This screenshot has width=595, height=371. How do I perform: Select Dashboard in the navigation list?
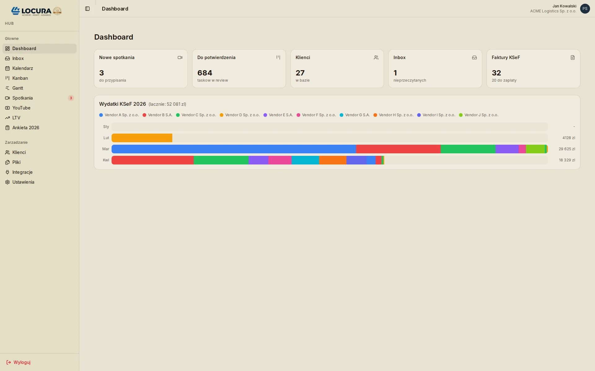24,49
